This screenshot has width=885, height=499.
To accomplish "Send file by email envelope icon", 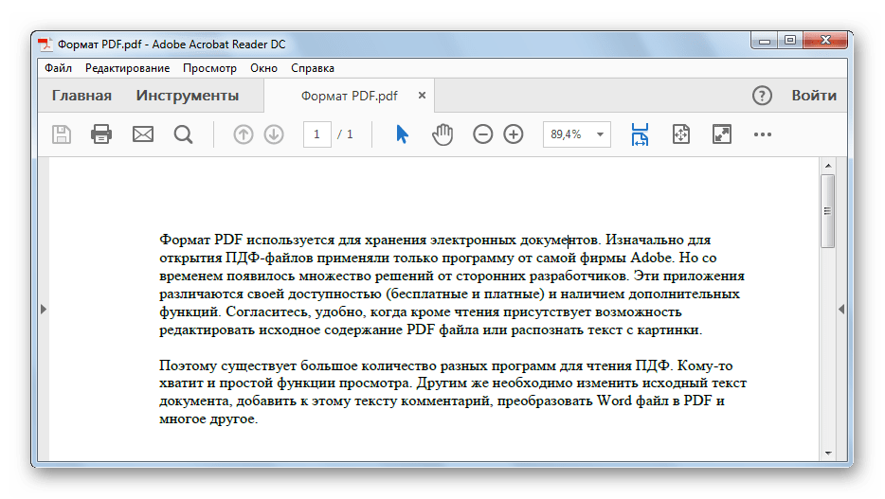I will pos(143,134).
